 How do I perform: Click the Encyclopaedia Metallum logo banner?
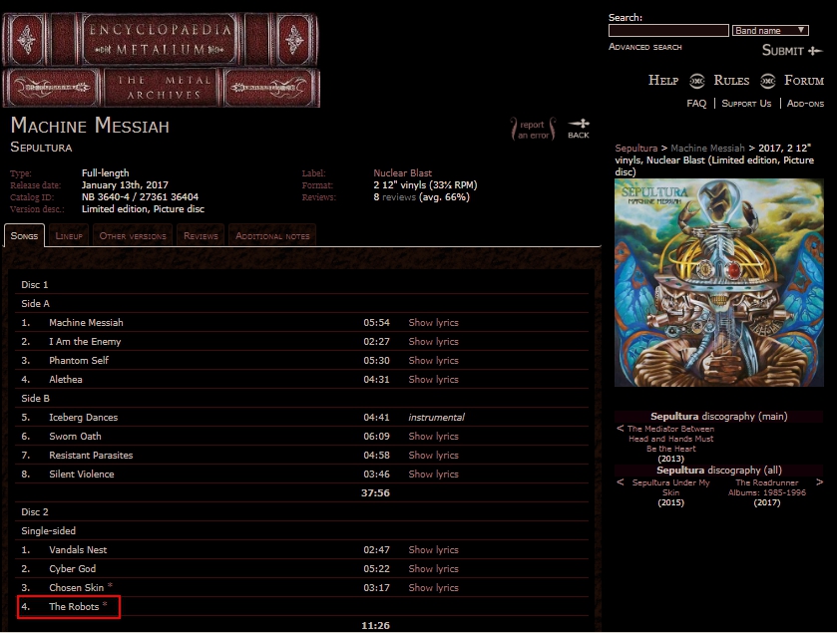(x=161, y=60)
